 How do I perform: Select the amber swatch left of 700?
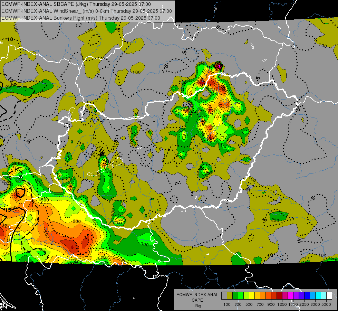pos(257,295)
